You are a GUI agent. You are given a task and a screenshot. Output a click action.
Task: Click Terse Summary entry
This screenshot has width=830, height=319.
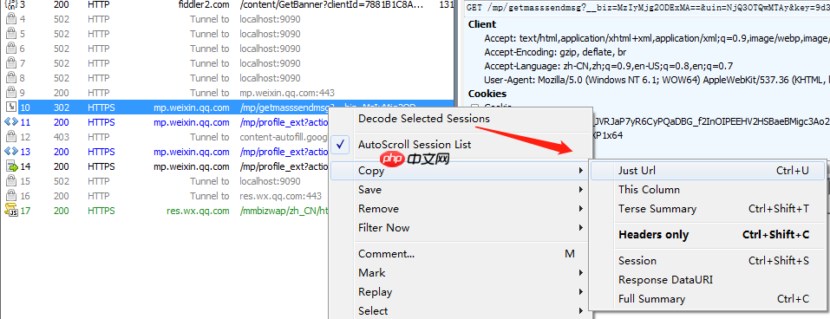click(708, 209)
